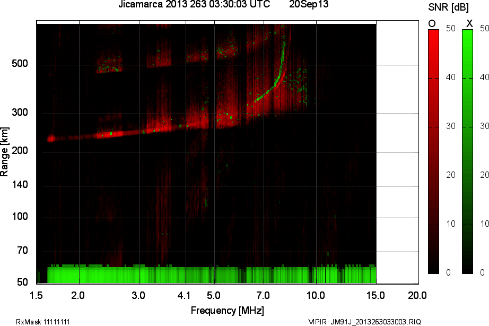
Task: Click the 15.0 frequency tick label
Action: [x=376, y=295]
